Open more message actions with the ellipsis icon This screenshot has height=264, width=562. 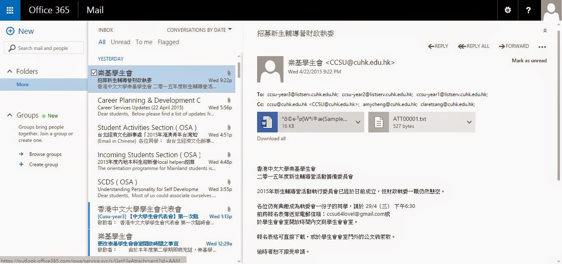coord(543,46)
